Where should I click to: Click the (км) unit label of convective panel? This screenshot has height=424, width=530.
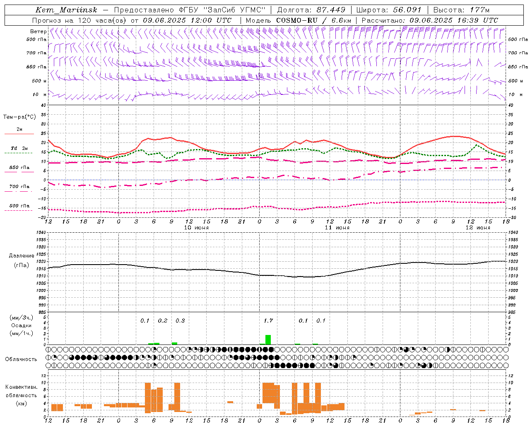pos(21,403)
